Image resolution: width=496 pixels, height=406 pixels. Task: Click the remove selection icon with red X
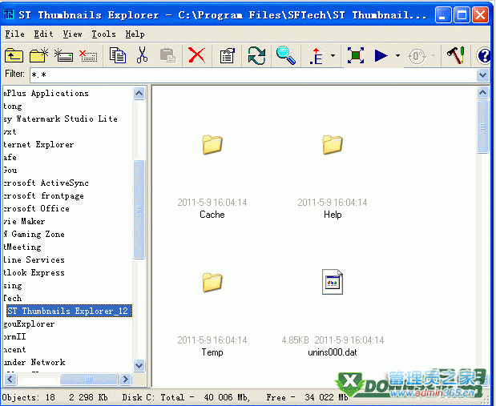click(88, 55)
